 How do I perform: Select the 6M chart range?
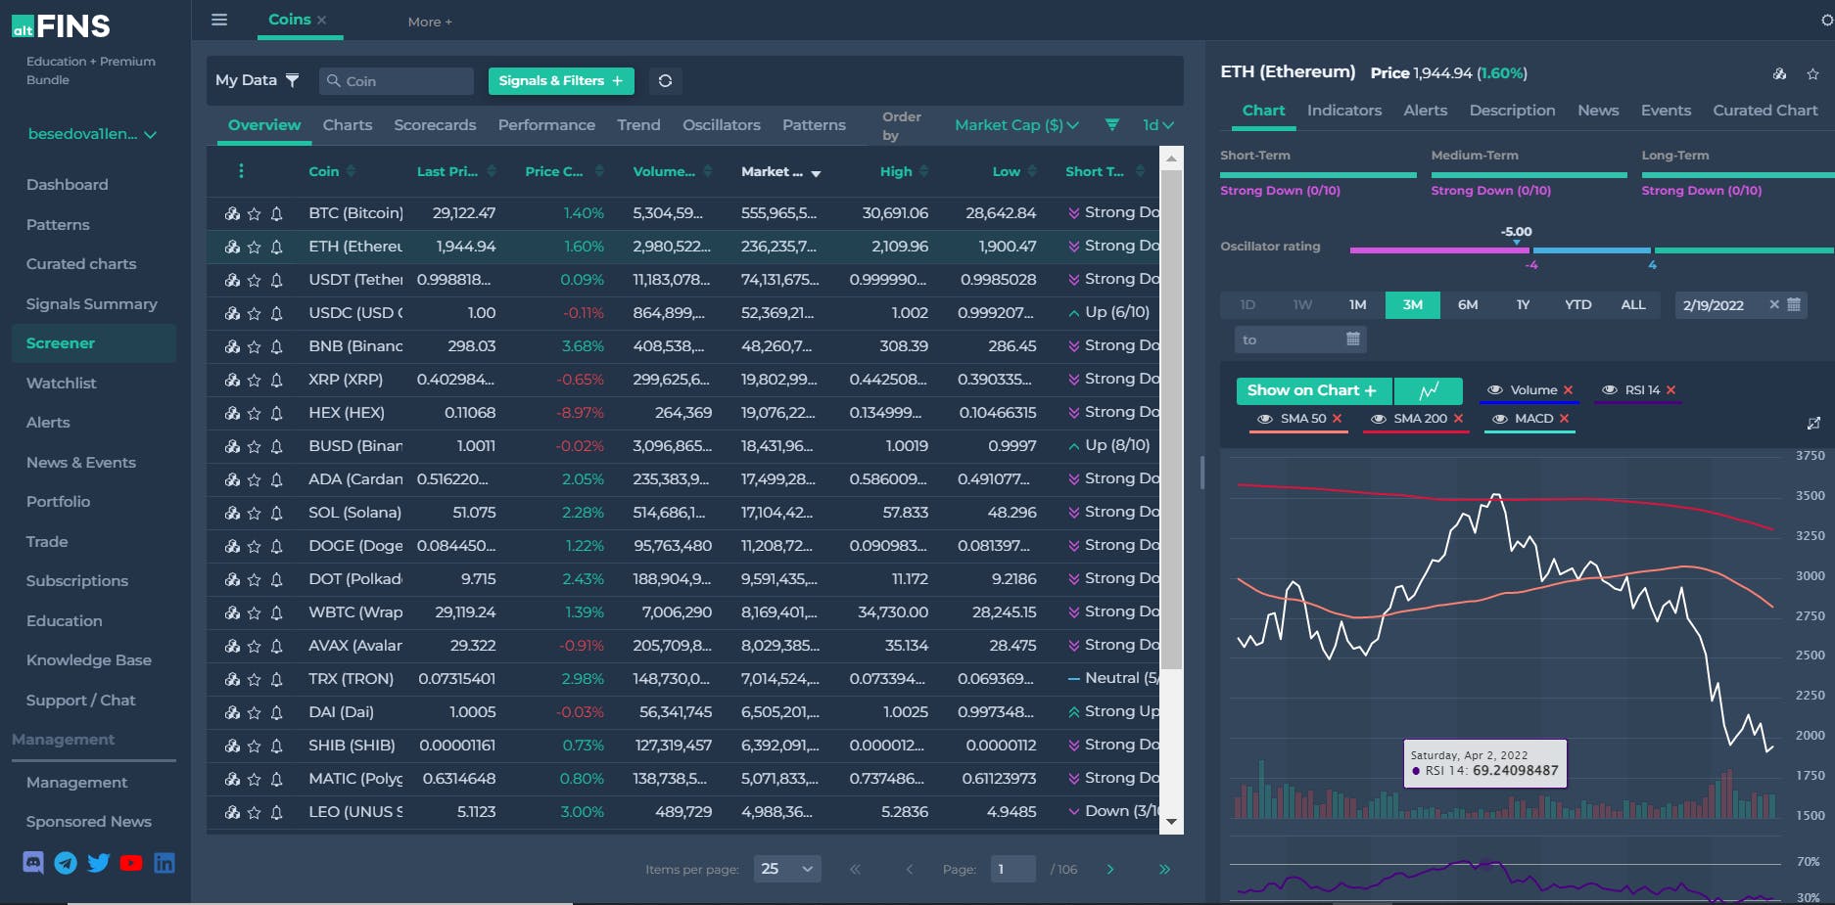coord(1468,305)
